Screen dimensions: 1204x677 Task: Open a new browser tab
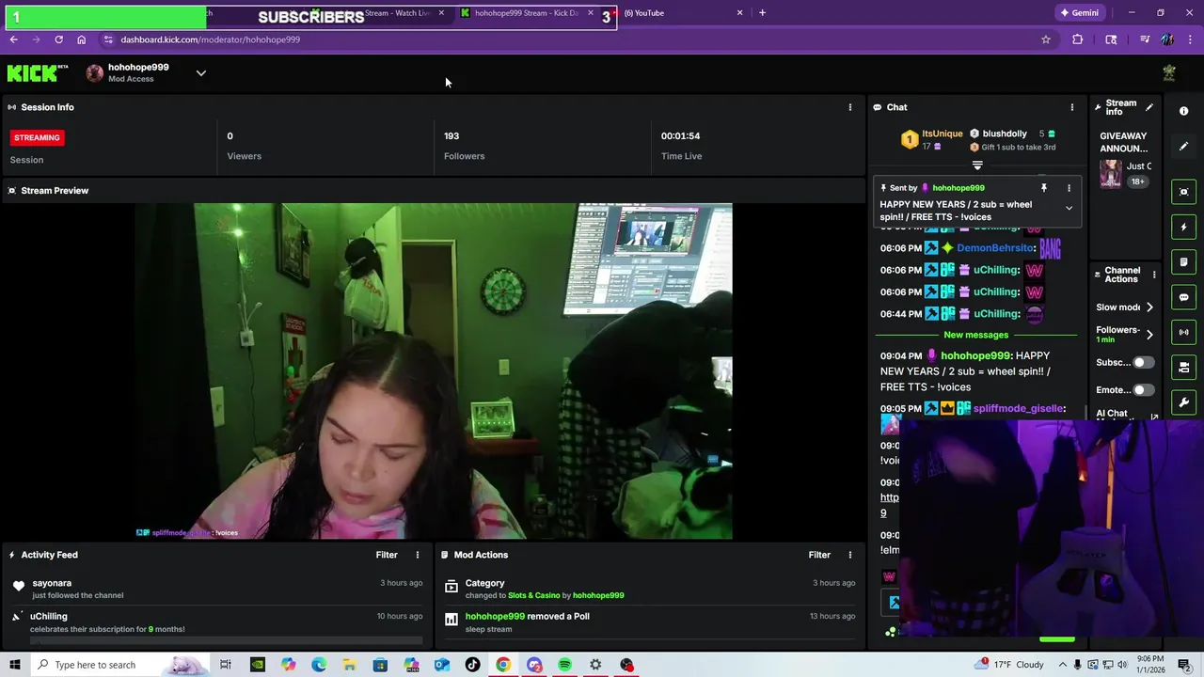tap(762, 13)
